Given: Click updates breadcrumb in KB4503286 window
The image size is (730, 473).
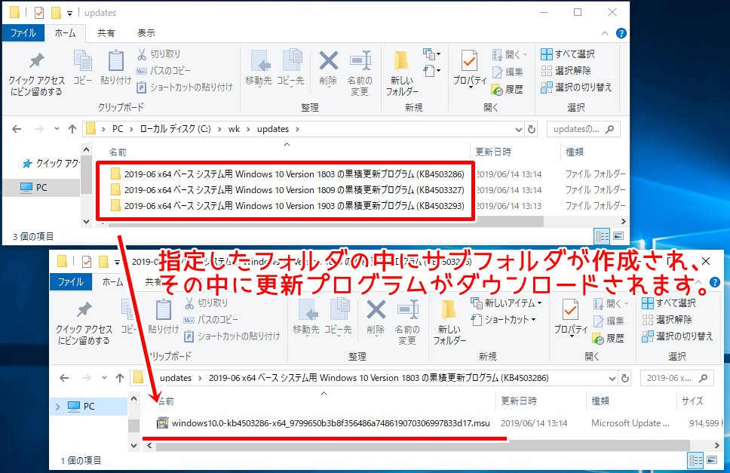Looking at the screenshot, I should 176,378.
